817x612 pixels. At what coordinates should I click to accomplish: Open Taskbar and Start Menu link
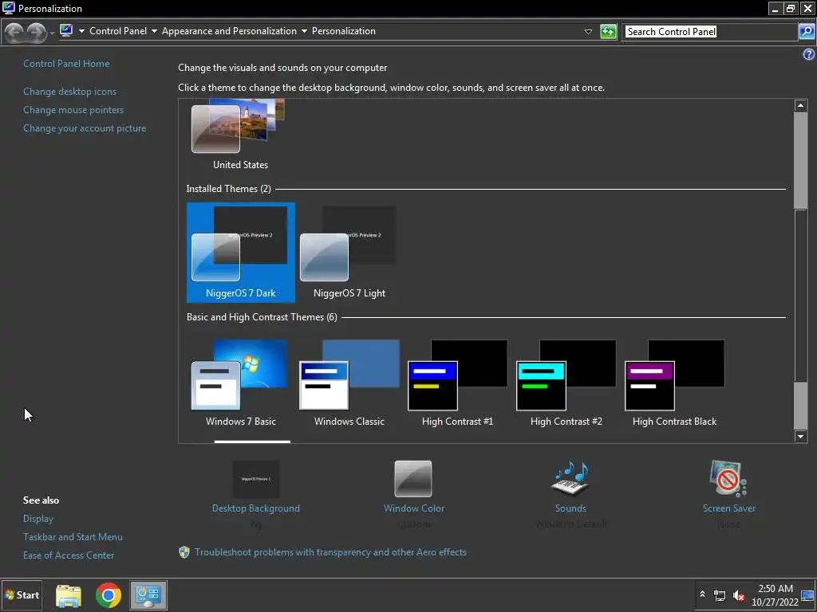pyautogui.click(x=73, y=536)
